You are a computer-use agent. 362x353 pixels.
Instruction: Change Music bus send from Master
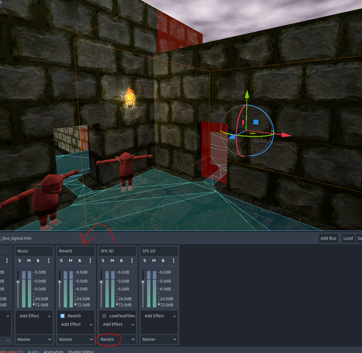pyautogui.click(x=34, y=339)
